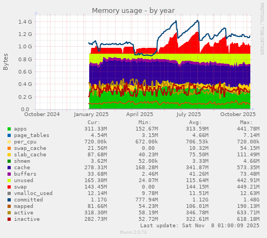267x238 pixels.
Task: Click the 'October 2024' x-axis label
Action: (x=42, y=114)
